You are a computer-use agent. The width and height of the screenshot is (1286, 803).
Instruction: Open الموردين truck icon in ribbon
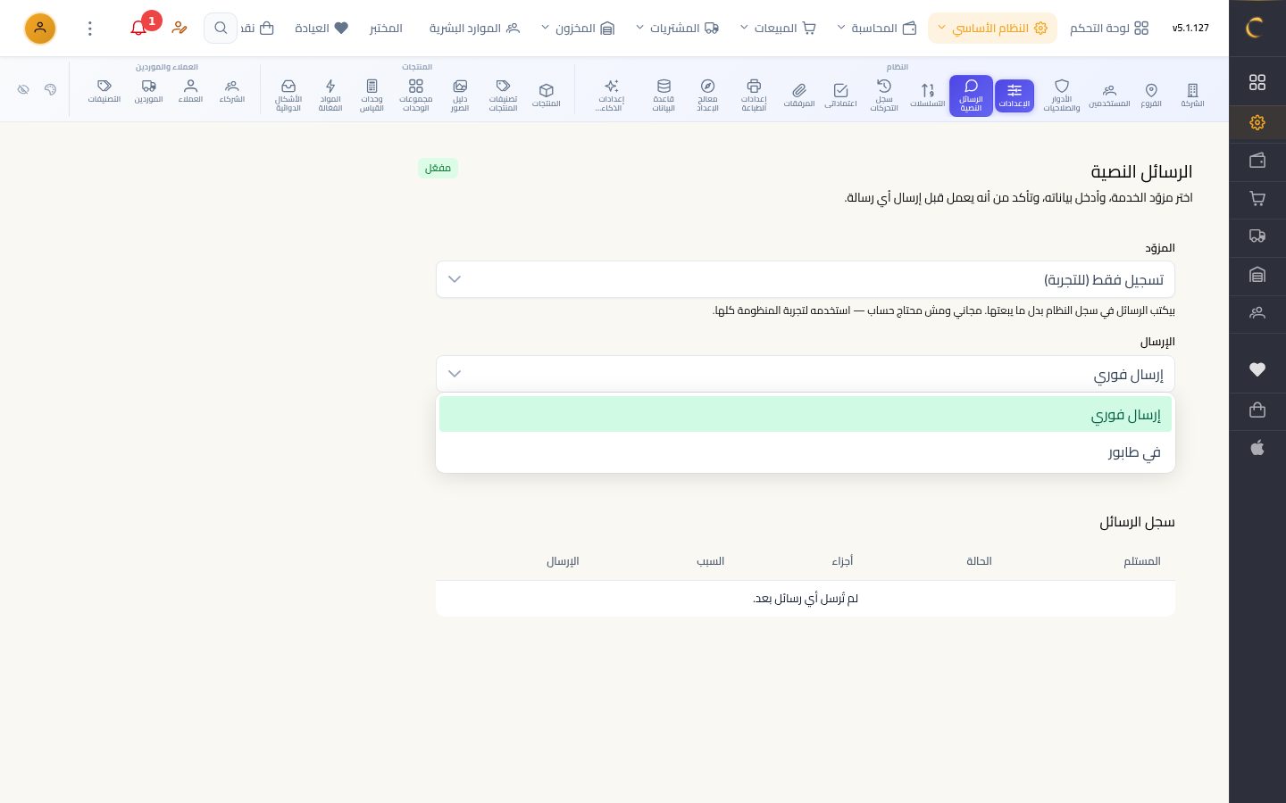click(x=149, y=92)
